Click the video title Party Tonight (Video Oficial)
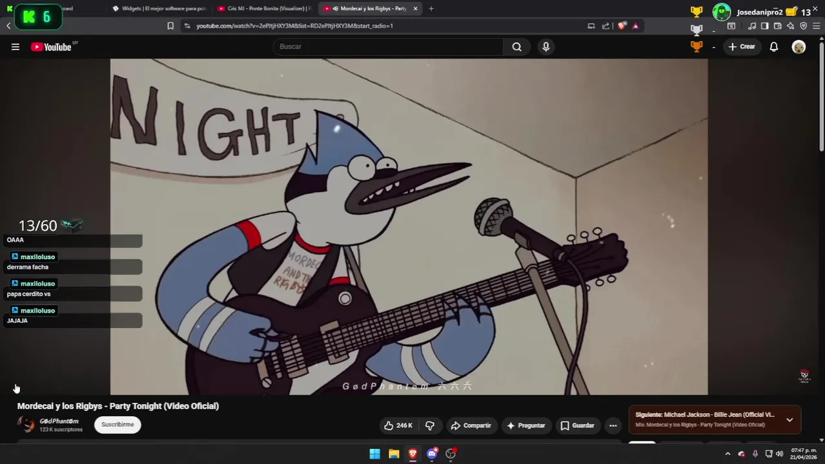This screenshot has height=464, width=825. (118, 406)
